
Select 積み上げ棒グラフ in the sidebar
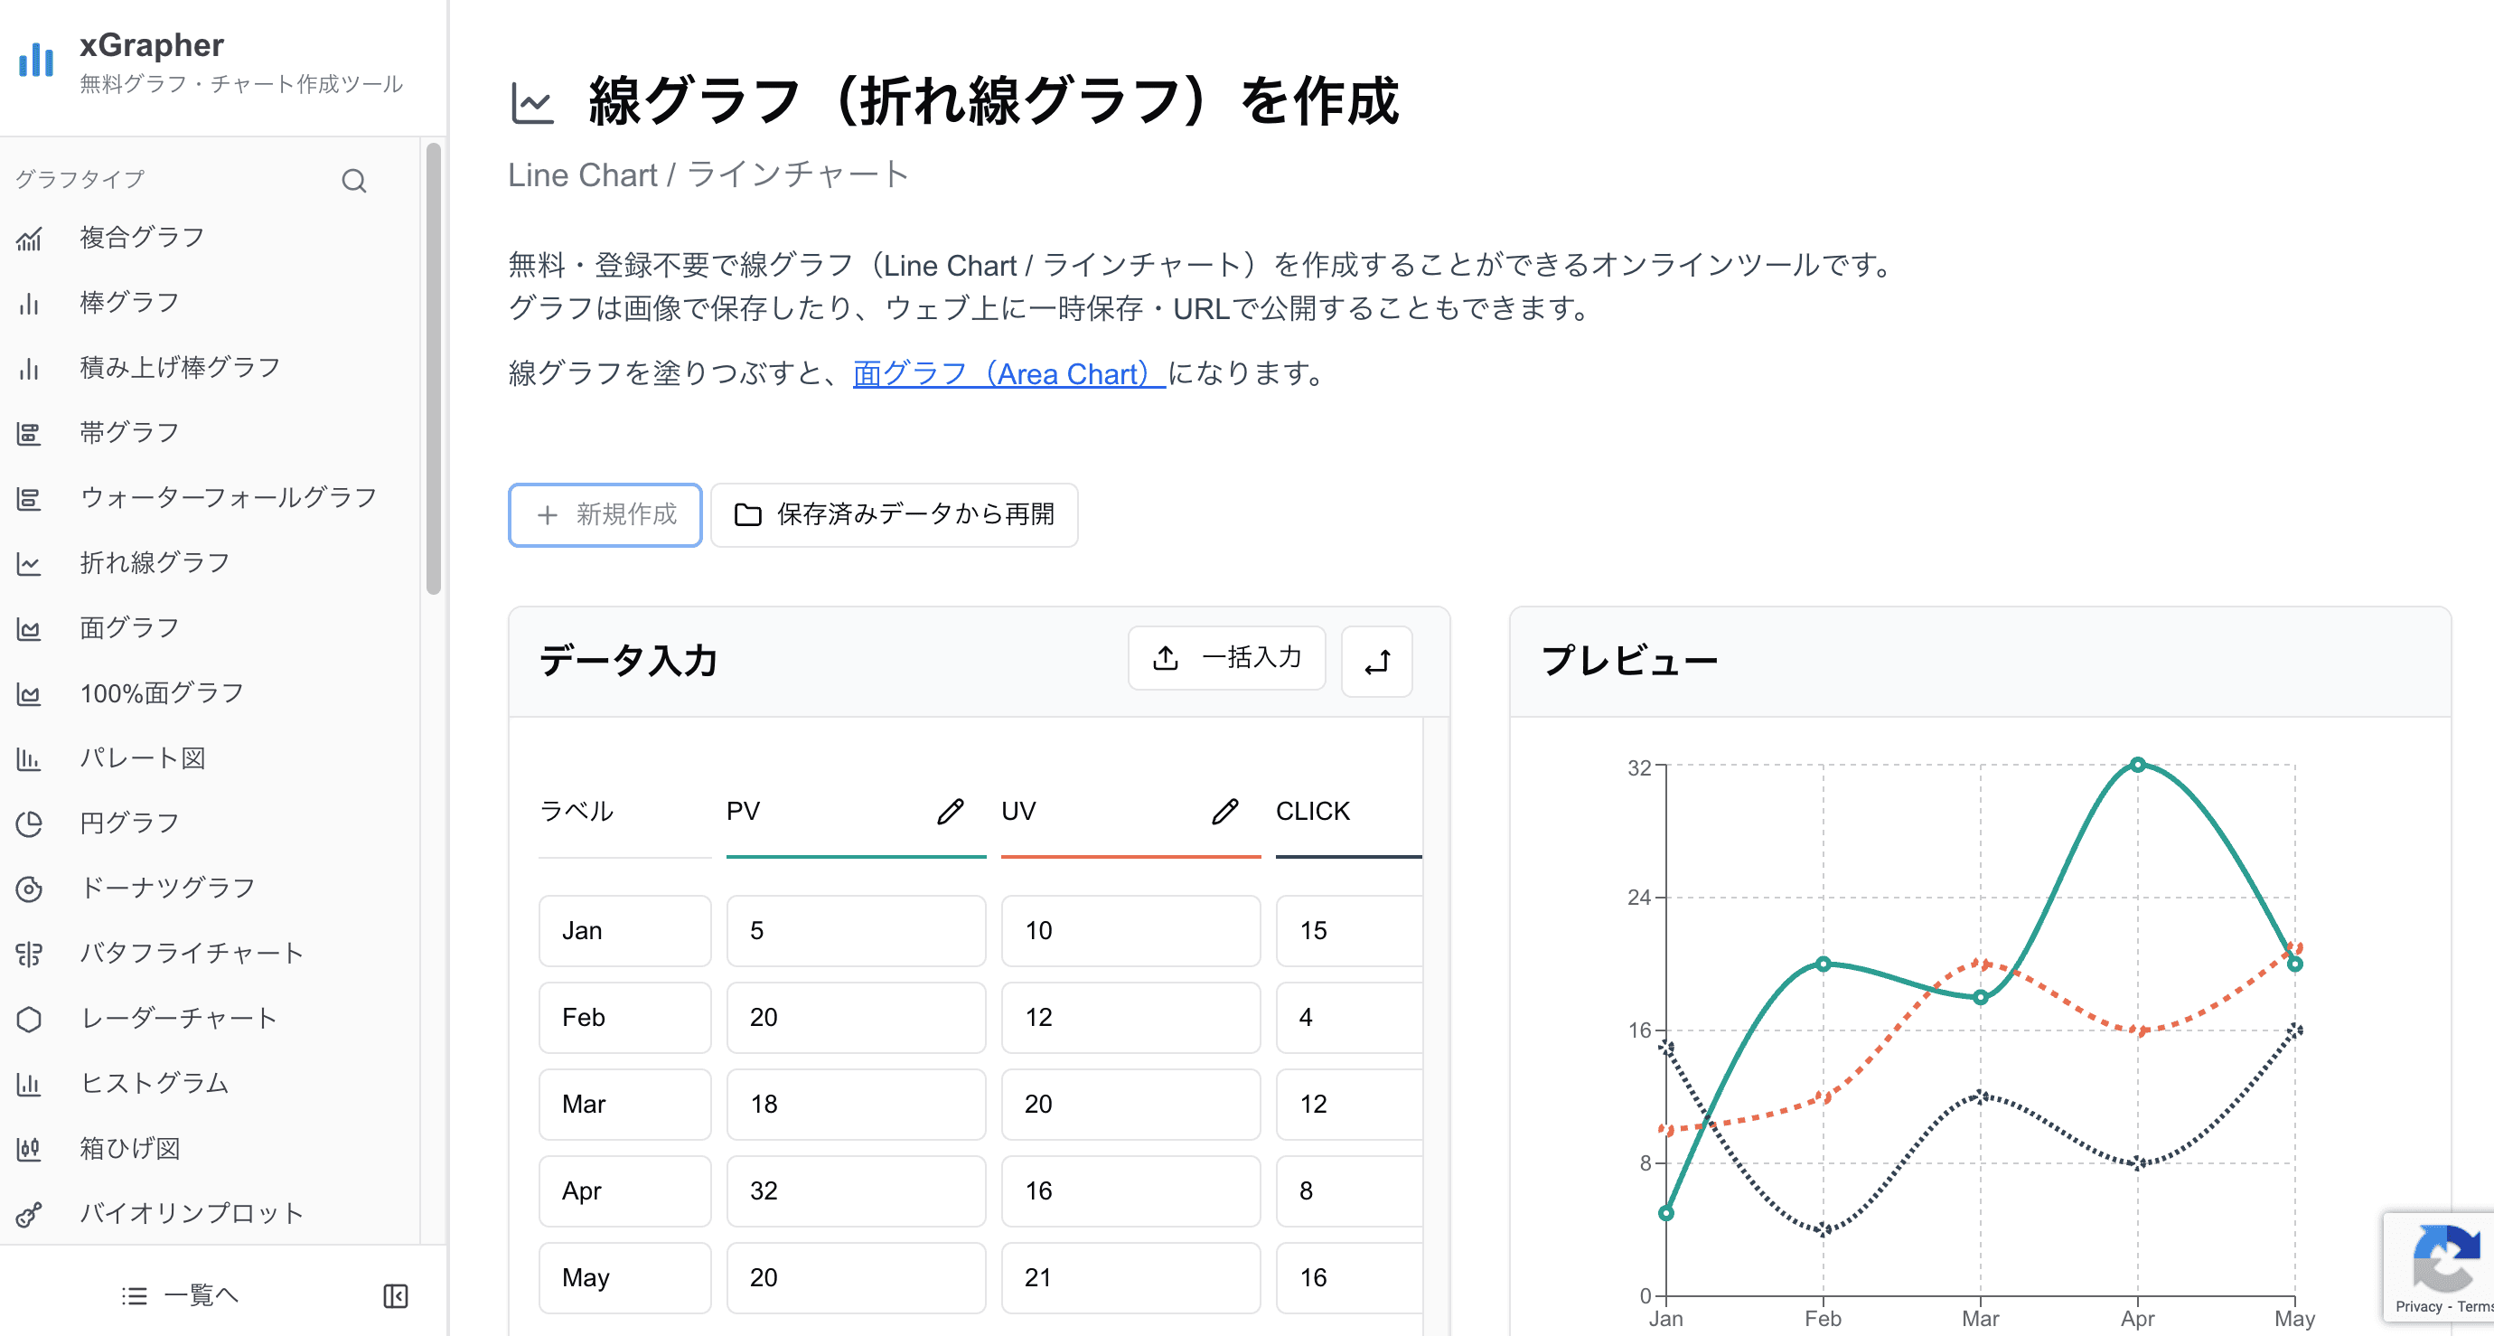pos(178,366)
